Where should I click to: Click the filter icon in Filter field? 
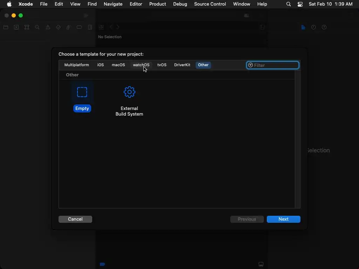tap(250, 65)
